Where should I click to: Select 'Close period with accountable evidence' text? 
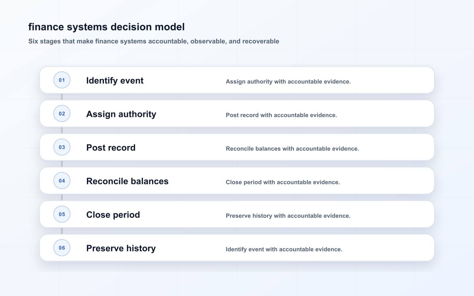[x=283, y=182]
